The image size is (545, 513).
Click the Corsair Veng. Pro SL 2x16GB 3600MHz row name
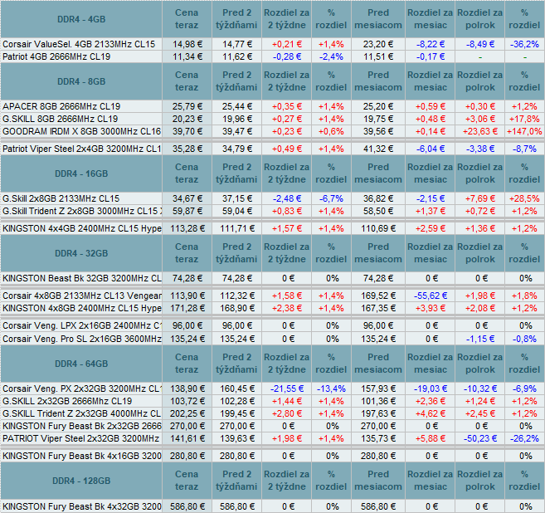coord(81,339)
